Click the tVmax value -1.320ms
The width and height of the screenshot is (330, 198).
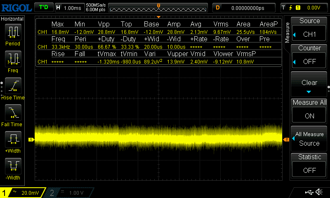coord(108,61)
